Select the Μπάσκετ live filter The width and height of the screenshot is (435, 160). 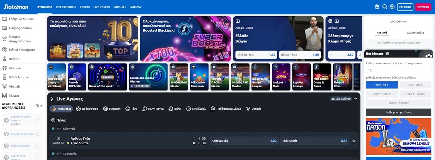(112, 109)
